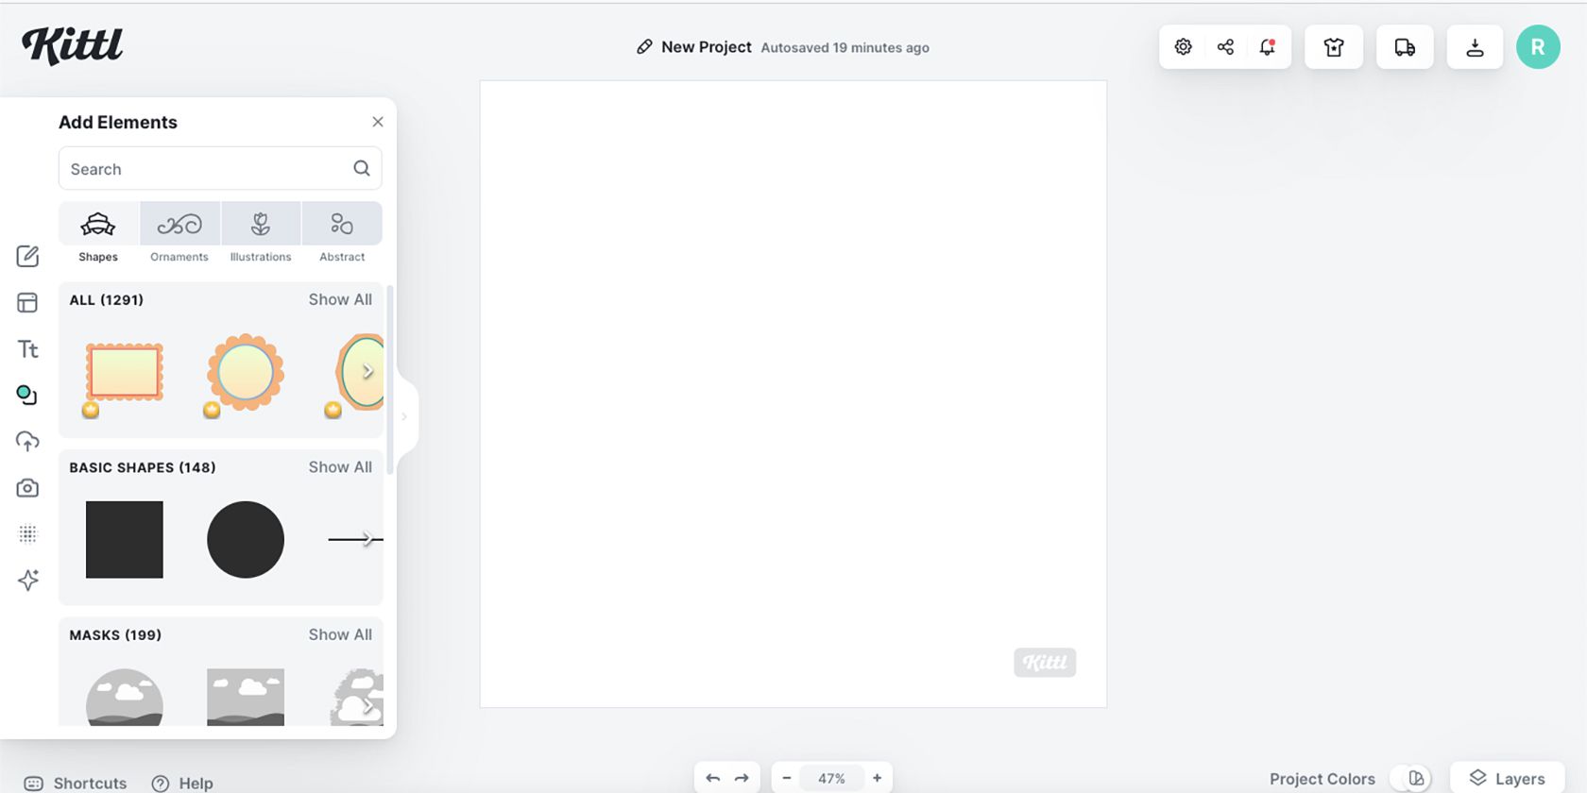The width and height of the screenshot is (1587, 793).
Task: Click the delivery truck order icon
Action: [x=1405, y=46]
